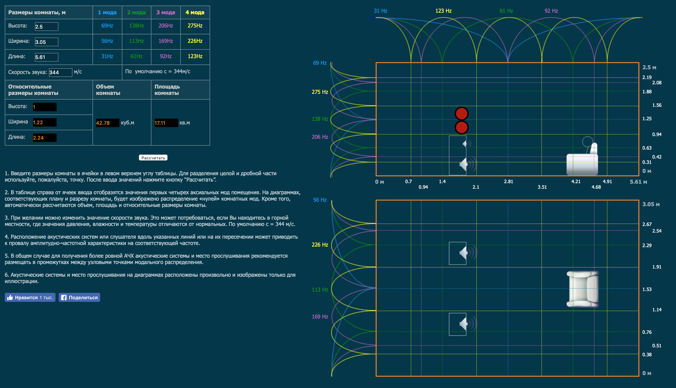Click the lower speaker icon in the floor plan
Screen dimensions: 676x388
pos(464,324)
